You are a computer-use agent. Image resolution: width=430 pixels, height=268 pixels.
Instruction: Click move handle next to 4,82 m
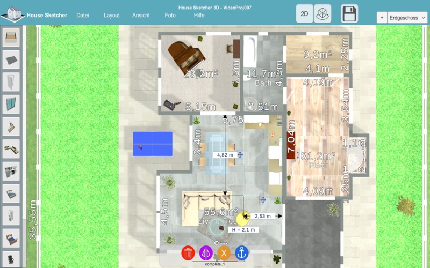pos(240,155)
